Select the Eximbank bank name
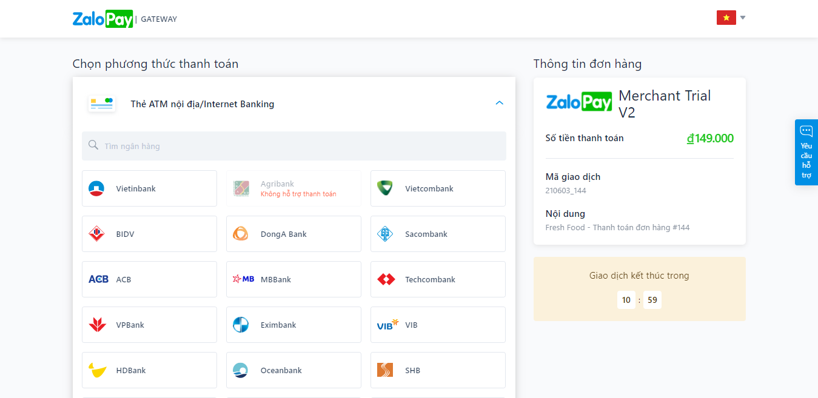 pyautogui.click(x=278, y=325)
